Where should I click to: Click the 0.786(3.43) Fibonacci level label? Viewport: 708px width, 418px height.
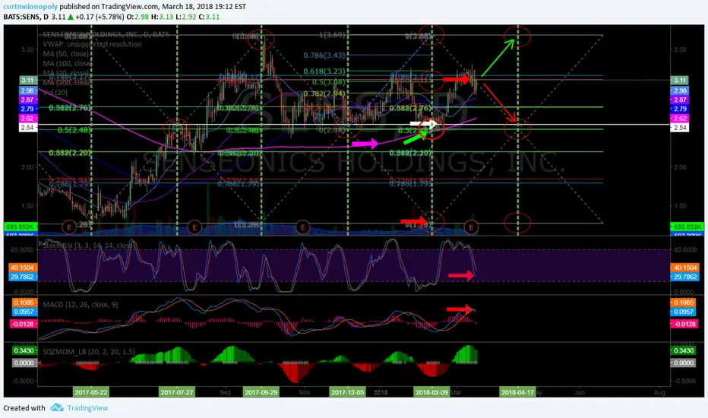pos(324,55)
